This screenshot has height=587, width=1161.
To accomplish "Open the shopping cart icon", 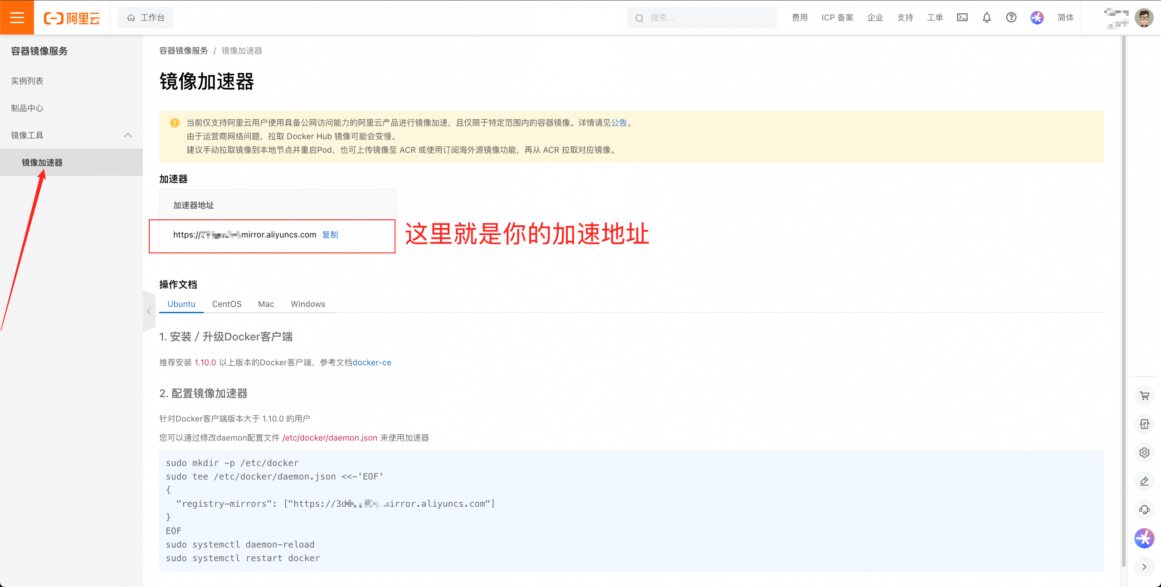I will 1144,396.
